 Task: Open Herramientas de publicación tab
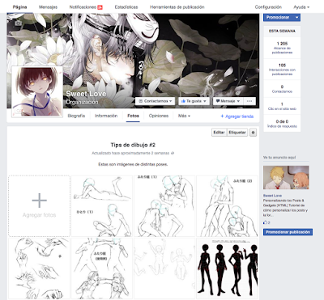[177, 7]
